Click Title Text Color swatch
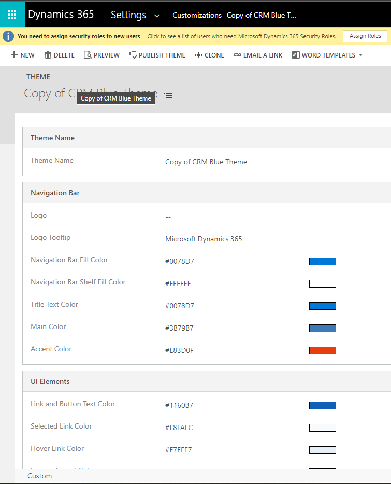Image resolution: width=391 pixels, height=484 pixels. (x=323, y=306)
